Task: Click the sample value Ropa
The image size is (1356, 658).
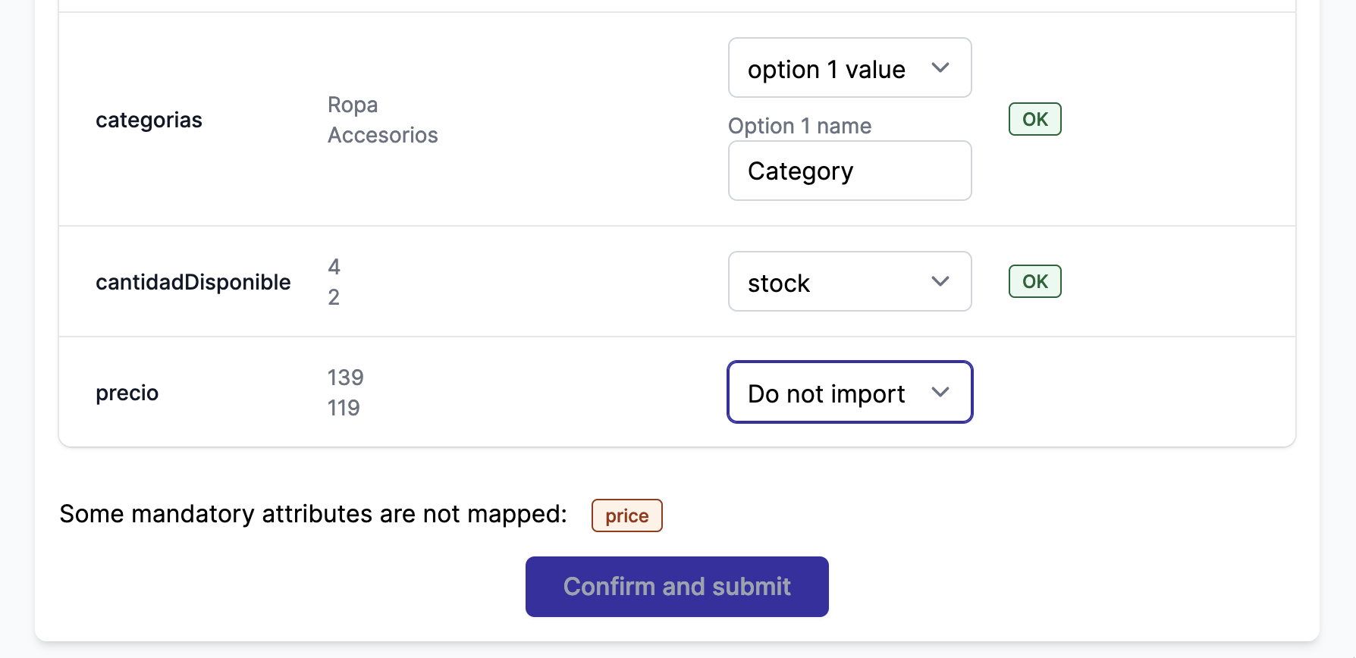Action: 353,105
